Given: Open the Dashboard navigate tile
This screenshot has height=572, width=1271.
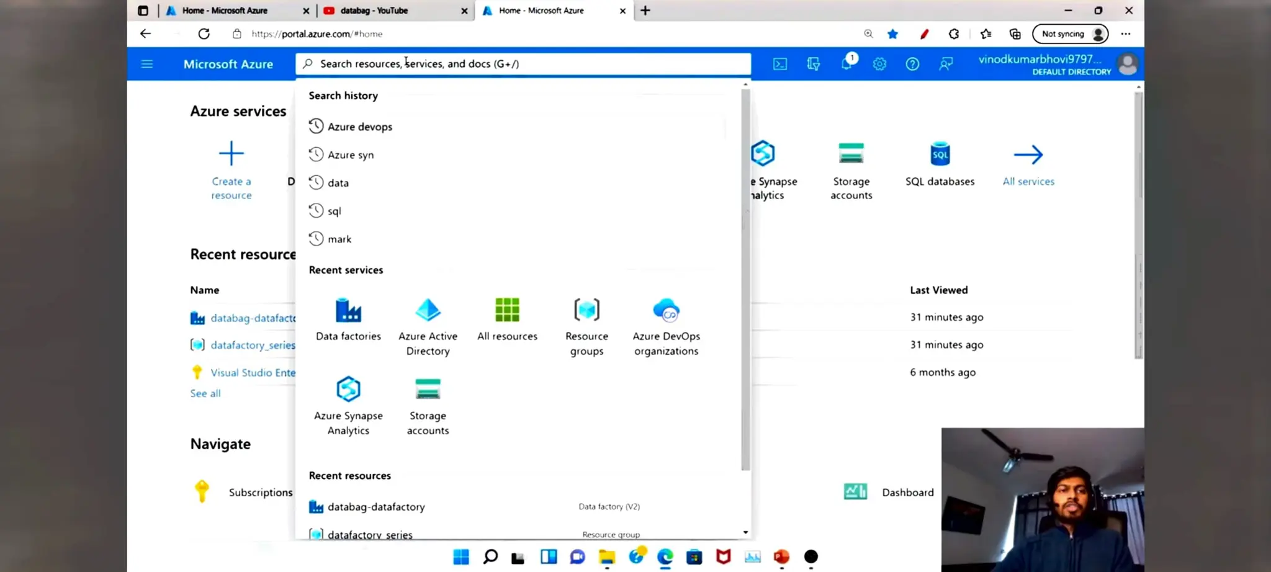Looking at the screenshot, I should [x=889, y=492].
